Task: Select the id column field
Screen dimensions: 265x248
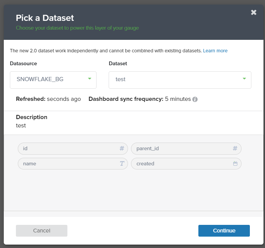Action: pyautogui.click(x=68, y=149)
